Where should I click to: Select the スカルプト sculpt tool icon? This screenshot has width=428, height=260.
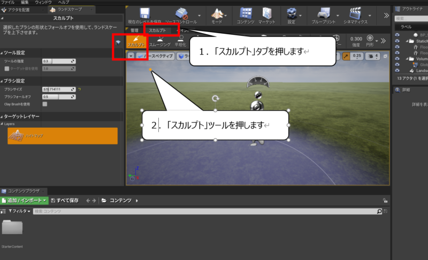pyautogui.click(x=136, y=41)
